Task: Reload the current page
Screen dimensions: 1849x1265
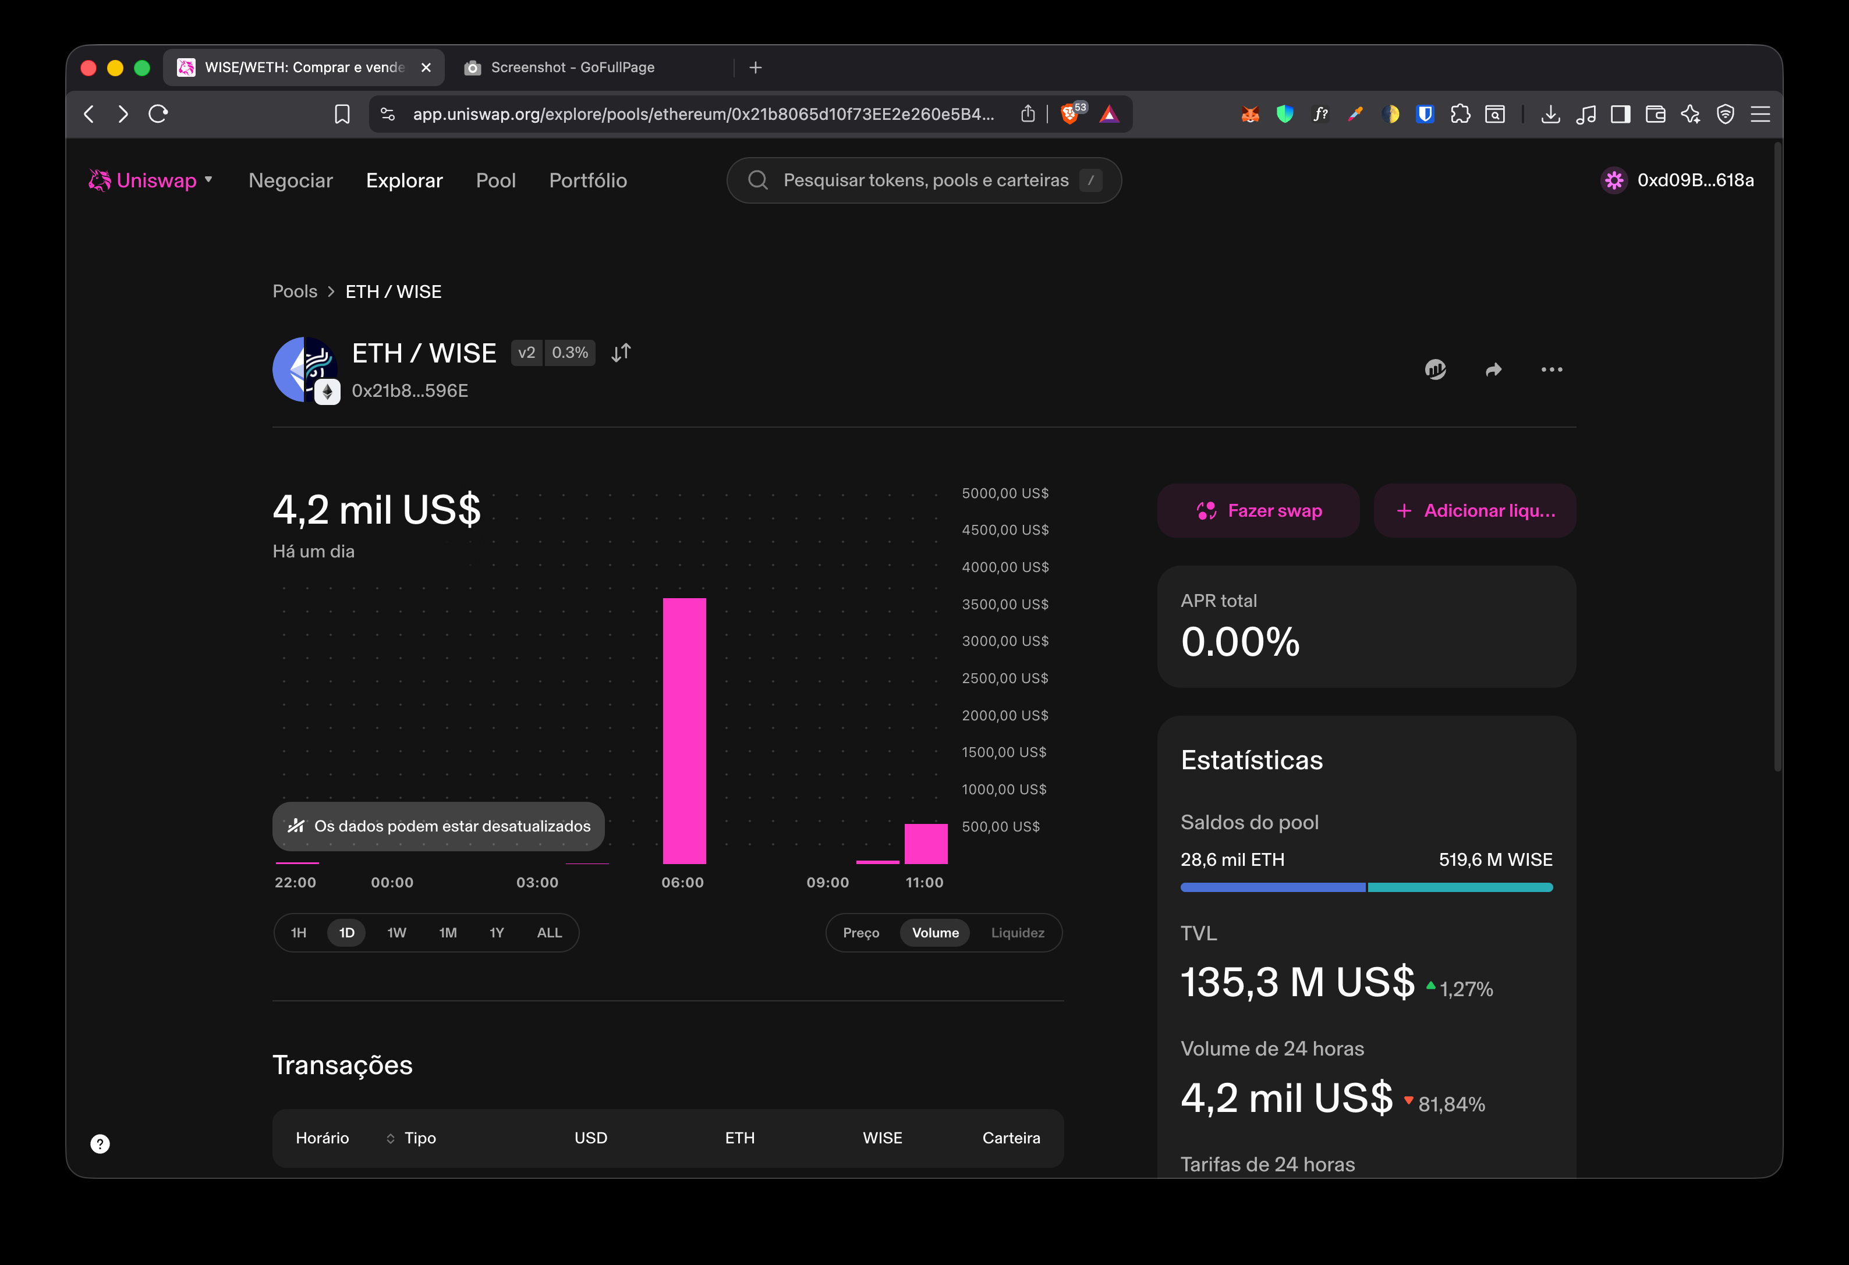Action: click(x=158, y=115)
